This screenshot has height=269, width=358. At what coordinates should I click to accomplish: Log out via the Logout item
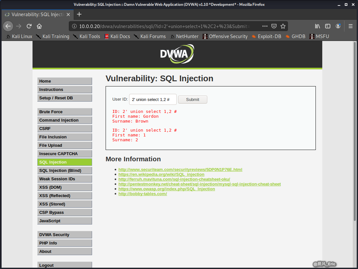pyautogui.click(x=65, y=265)
